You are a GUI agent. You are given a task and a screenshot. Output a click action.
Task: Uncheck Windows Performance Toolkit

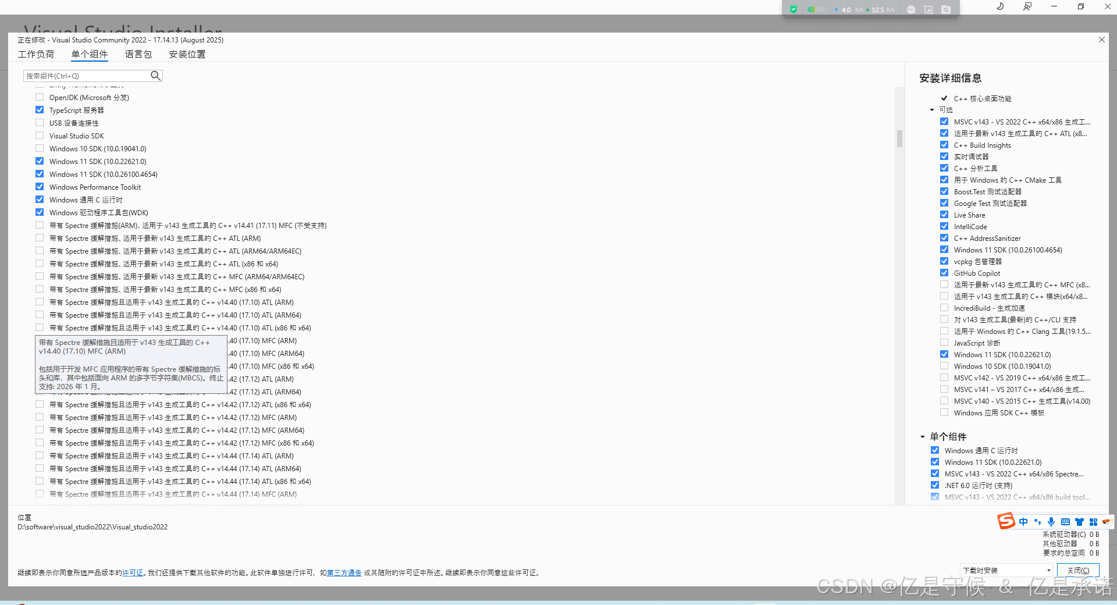pos(40,187)
